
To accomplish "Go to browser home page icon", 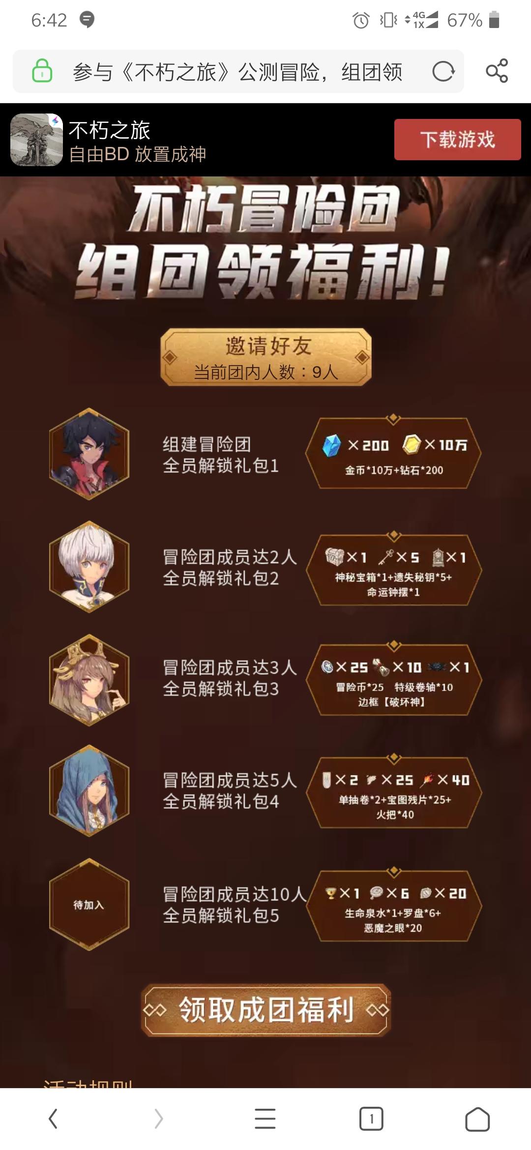I will pyautogui.click(x=477, y=1119).
